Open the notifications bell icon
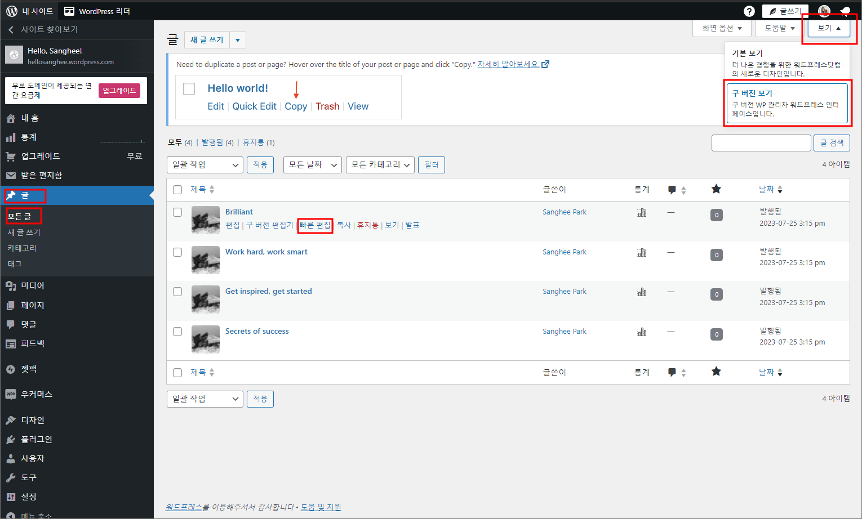 tap(845, 11)
